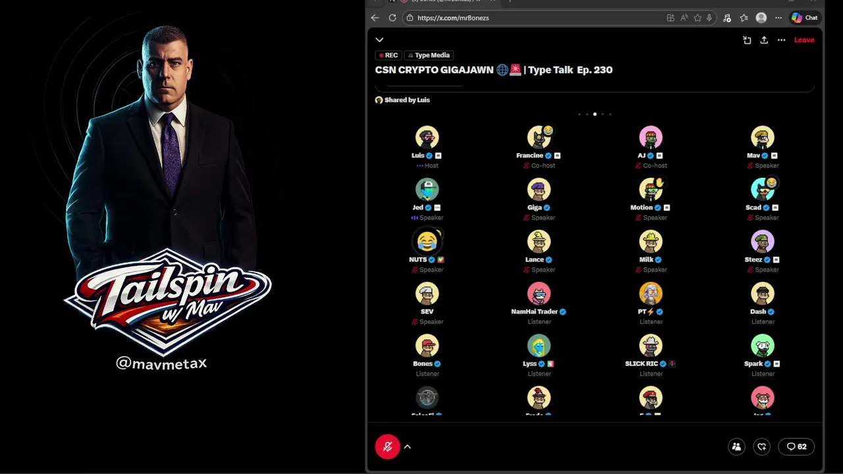
Task: Open AJ co-host avatar
Action: pos(651,137)
